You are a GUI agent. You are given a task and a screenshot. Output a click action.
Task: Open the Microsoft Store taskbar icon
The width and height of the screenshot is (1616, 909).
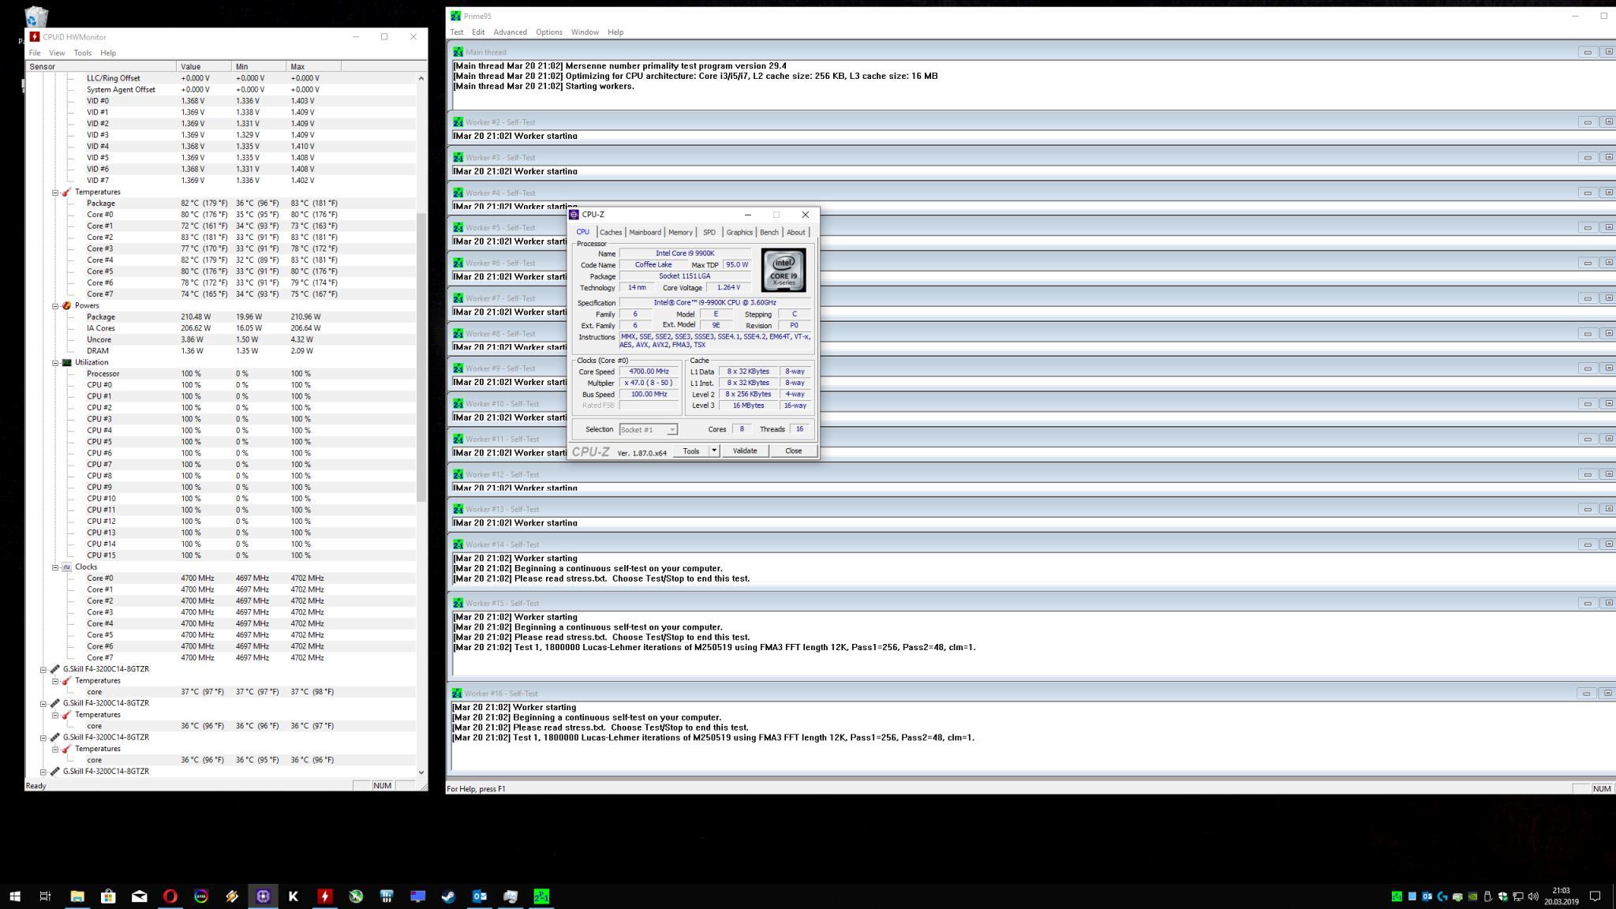pyautogui.click(x=108, y=896)
